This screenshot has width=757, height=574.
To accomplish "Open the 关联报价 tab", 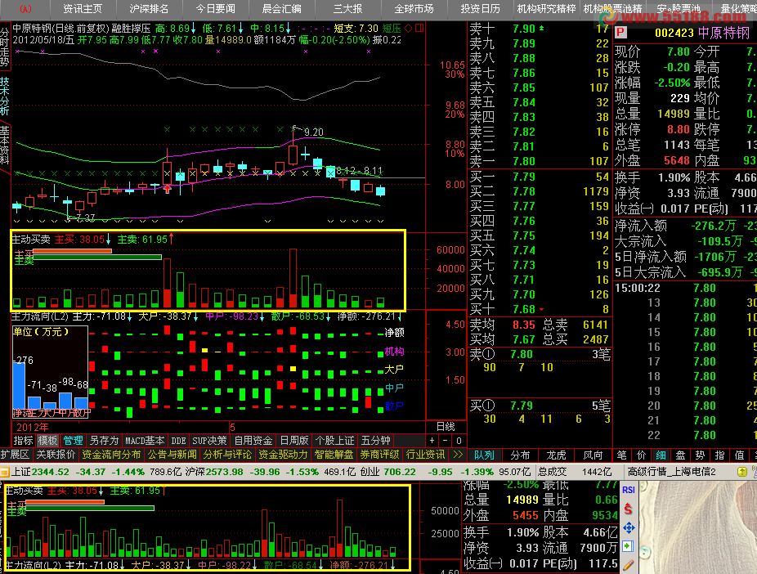I will click(56, 455).
